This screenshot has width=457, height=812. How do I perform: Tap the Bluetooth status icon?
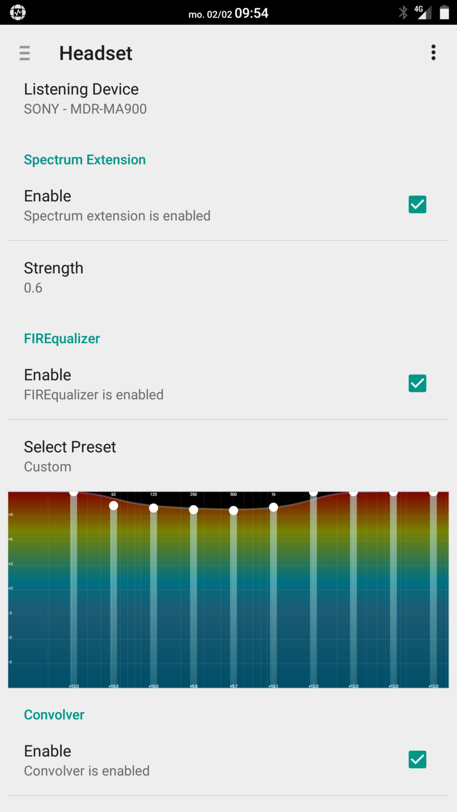coord(403,12)
